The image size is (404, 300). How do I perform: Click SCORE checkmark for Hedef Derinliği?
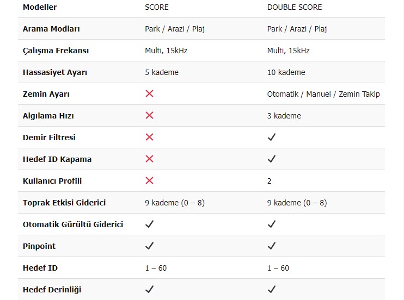click(x=149, y=290)
